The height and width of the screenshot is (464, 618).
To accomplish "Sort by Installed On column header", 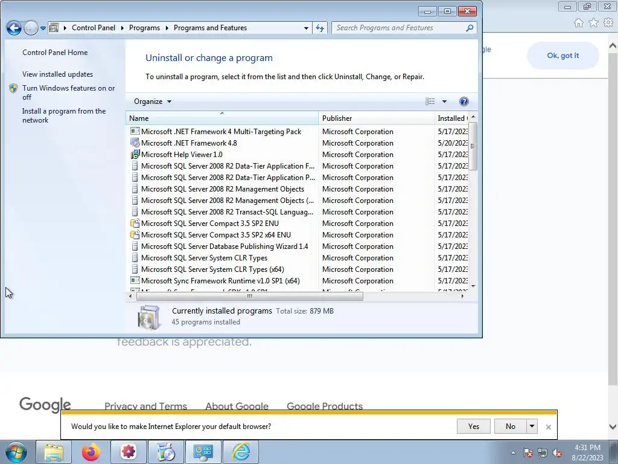I will pos(451,118).
